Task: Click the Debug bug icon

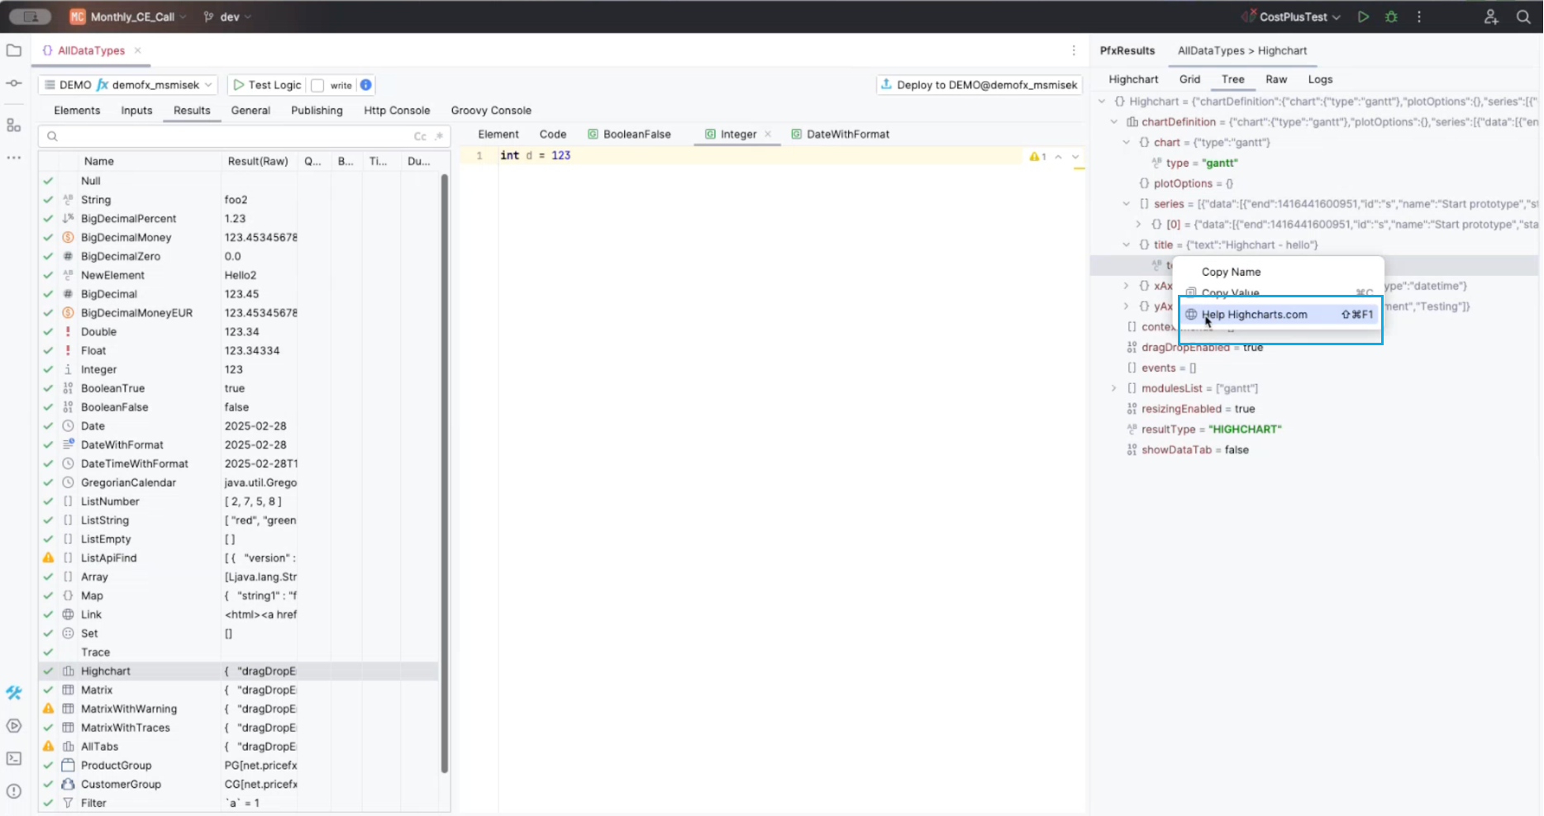Action: point(1391,17)
